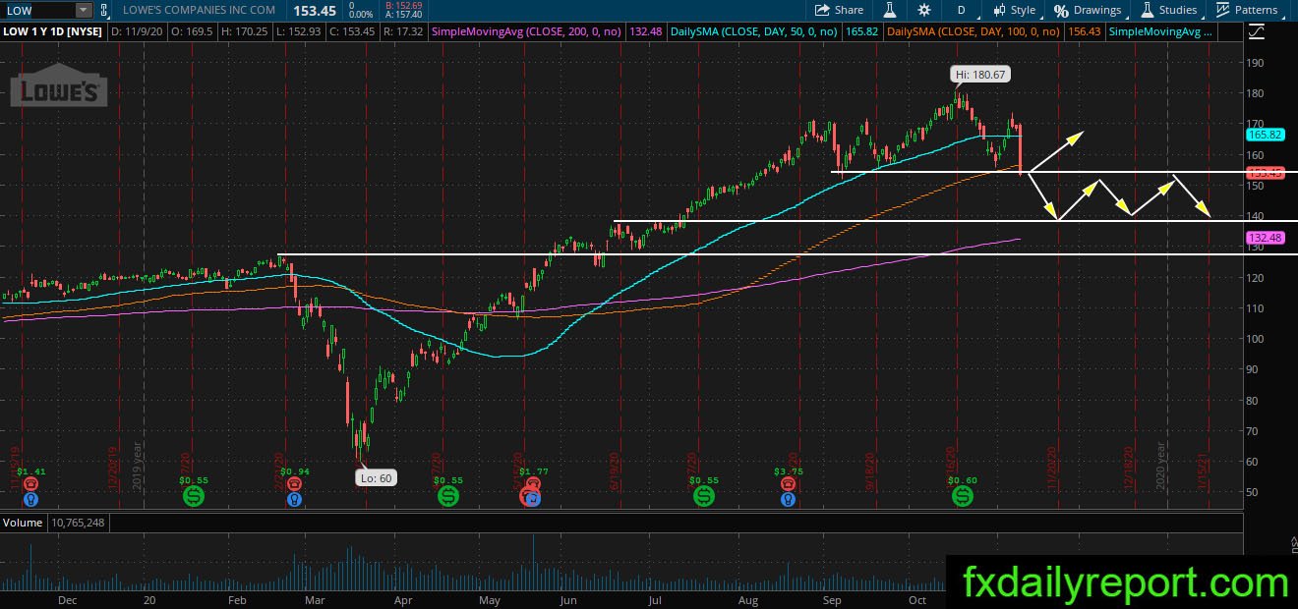
Task: Click the truncated SimpleMovingAvg ... study label
Action: pos(1160,32)
